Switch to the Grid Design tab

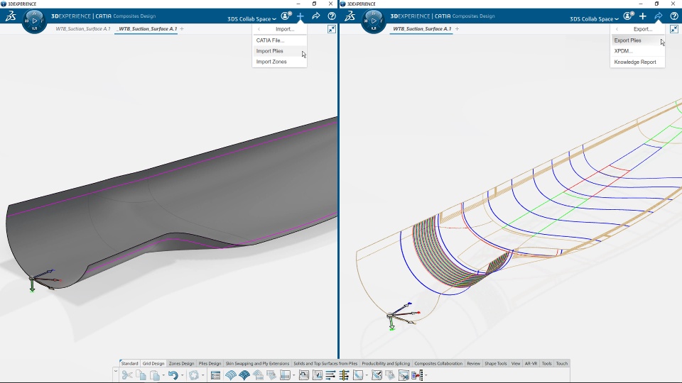tap(153, 363)
